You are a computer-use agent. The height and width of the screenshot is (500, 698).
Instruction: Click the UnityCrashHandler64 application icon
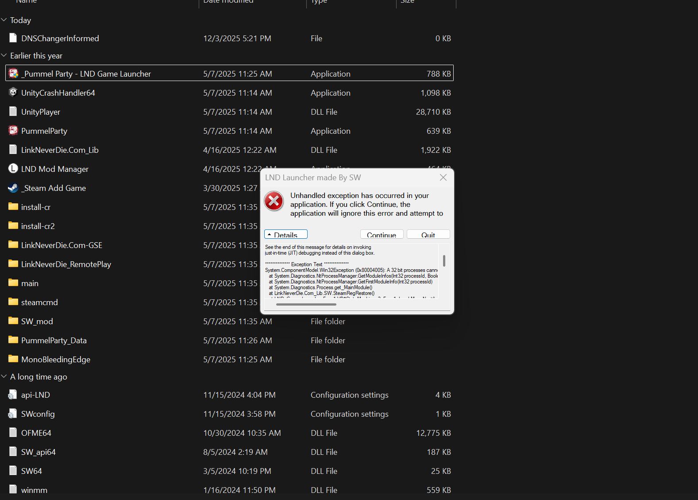(x=13, y=93)
